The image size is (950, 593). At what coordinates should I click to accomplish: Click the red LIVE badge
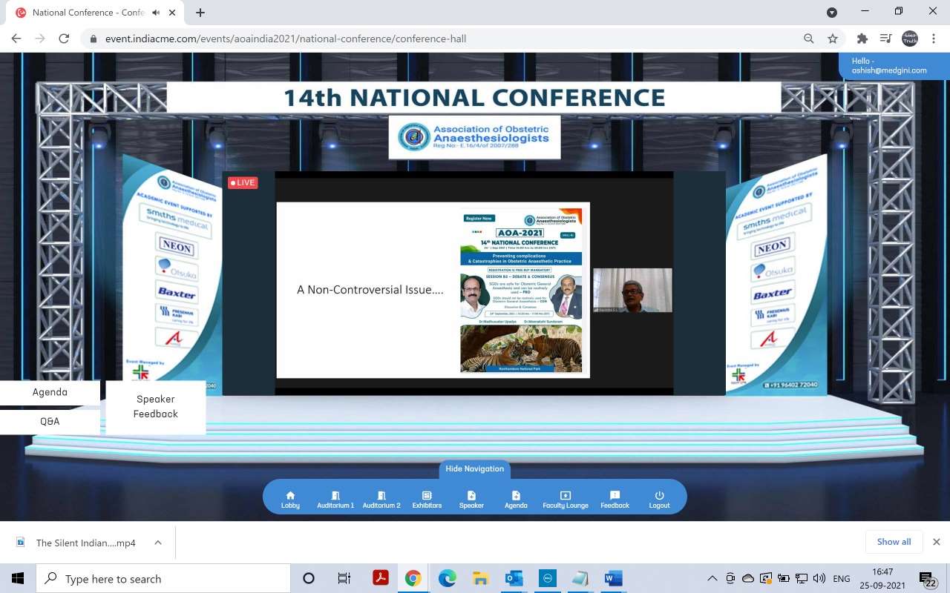pos(243,182)
